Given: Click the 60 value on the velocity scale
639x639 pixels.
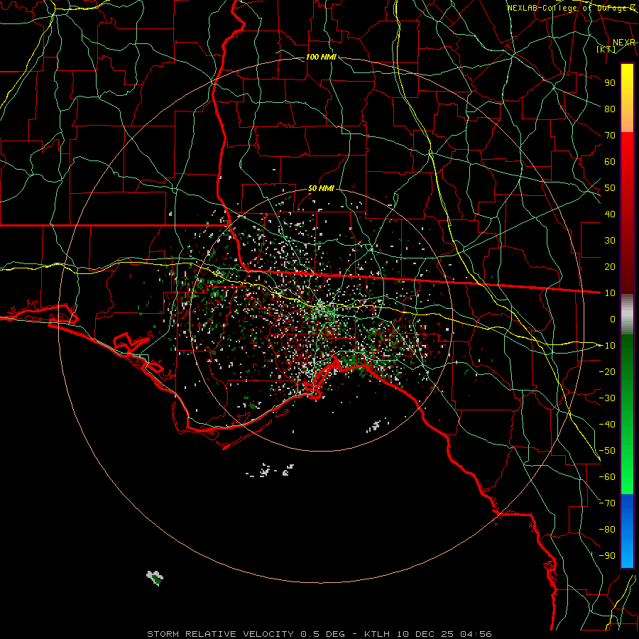Looking at the screenshot, I should click(610, 161).
